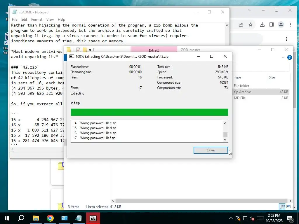Screen dimensions: 299x224
Task: Open taskbar search magnifier
Action: [21, 218]
